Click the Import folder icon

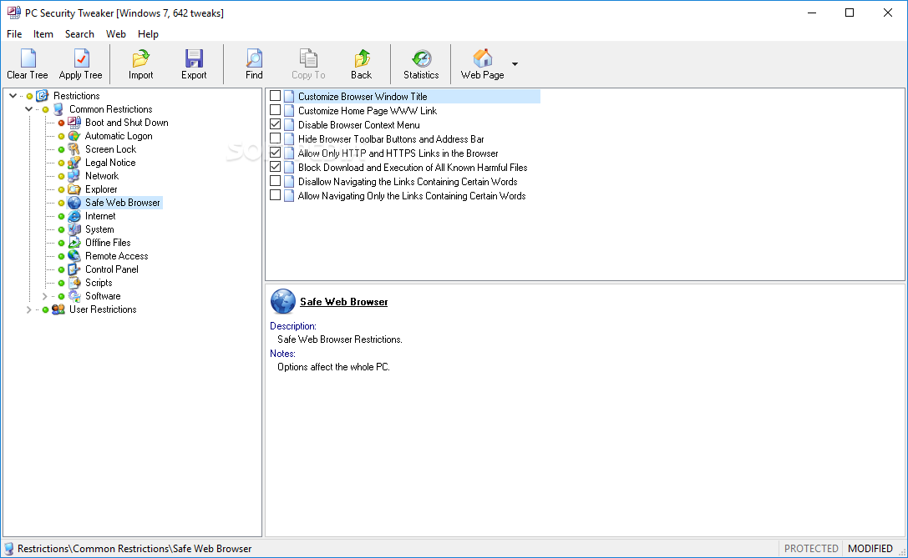140,58
